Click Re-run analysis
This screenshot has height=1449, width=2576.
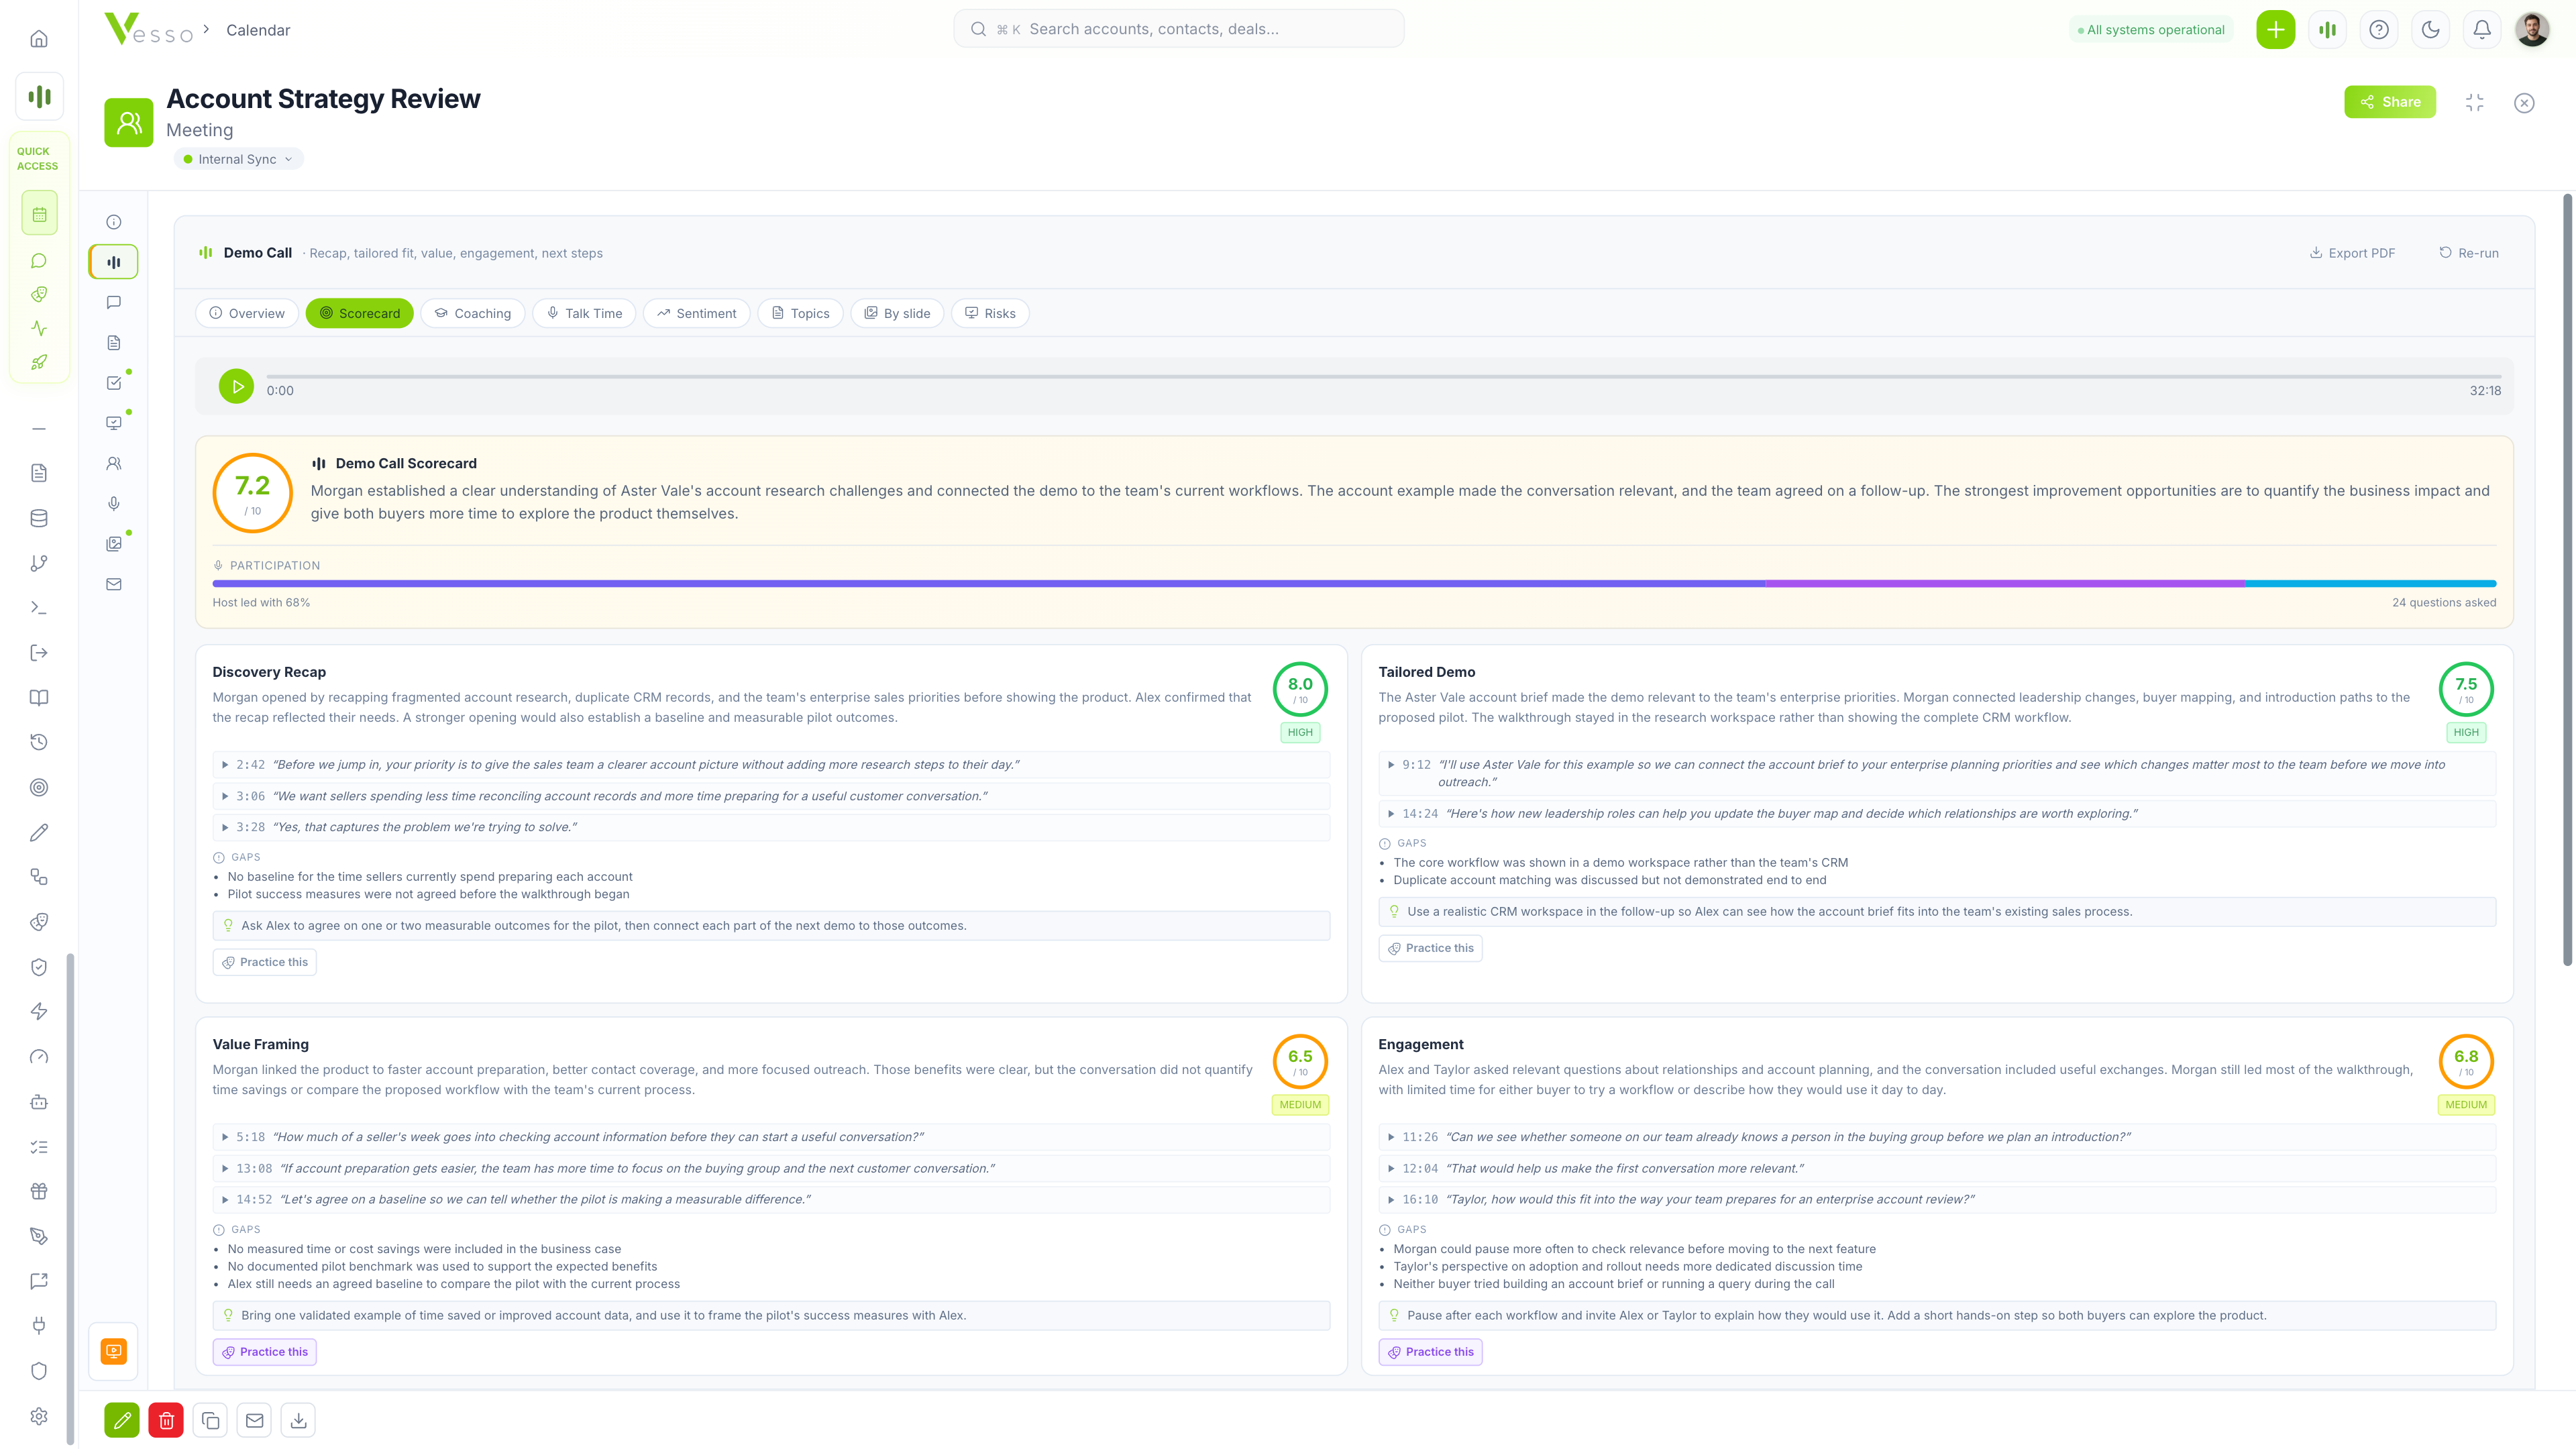[x=2468, y=253]
